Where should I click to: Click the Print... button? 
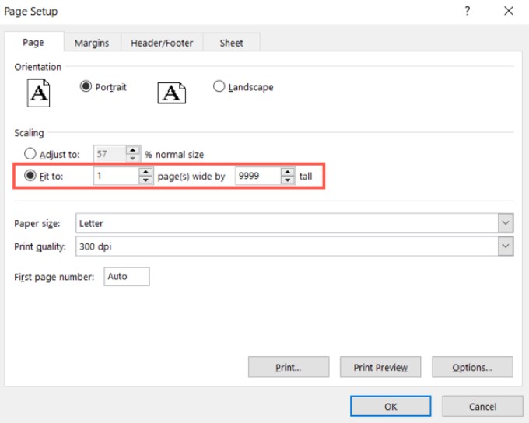pyautogui.click(x=289, y=367)
